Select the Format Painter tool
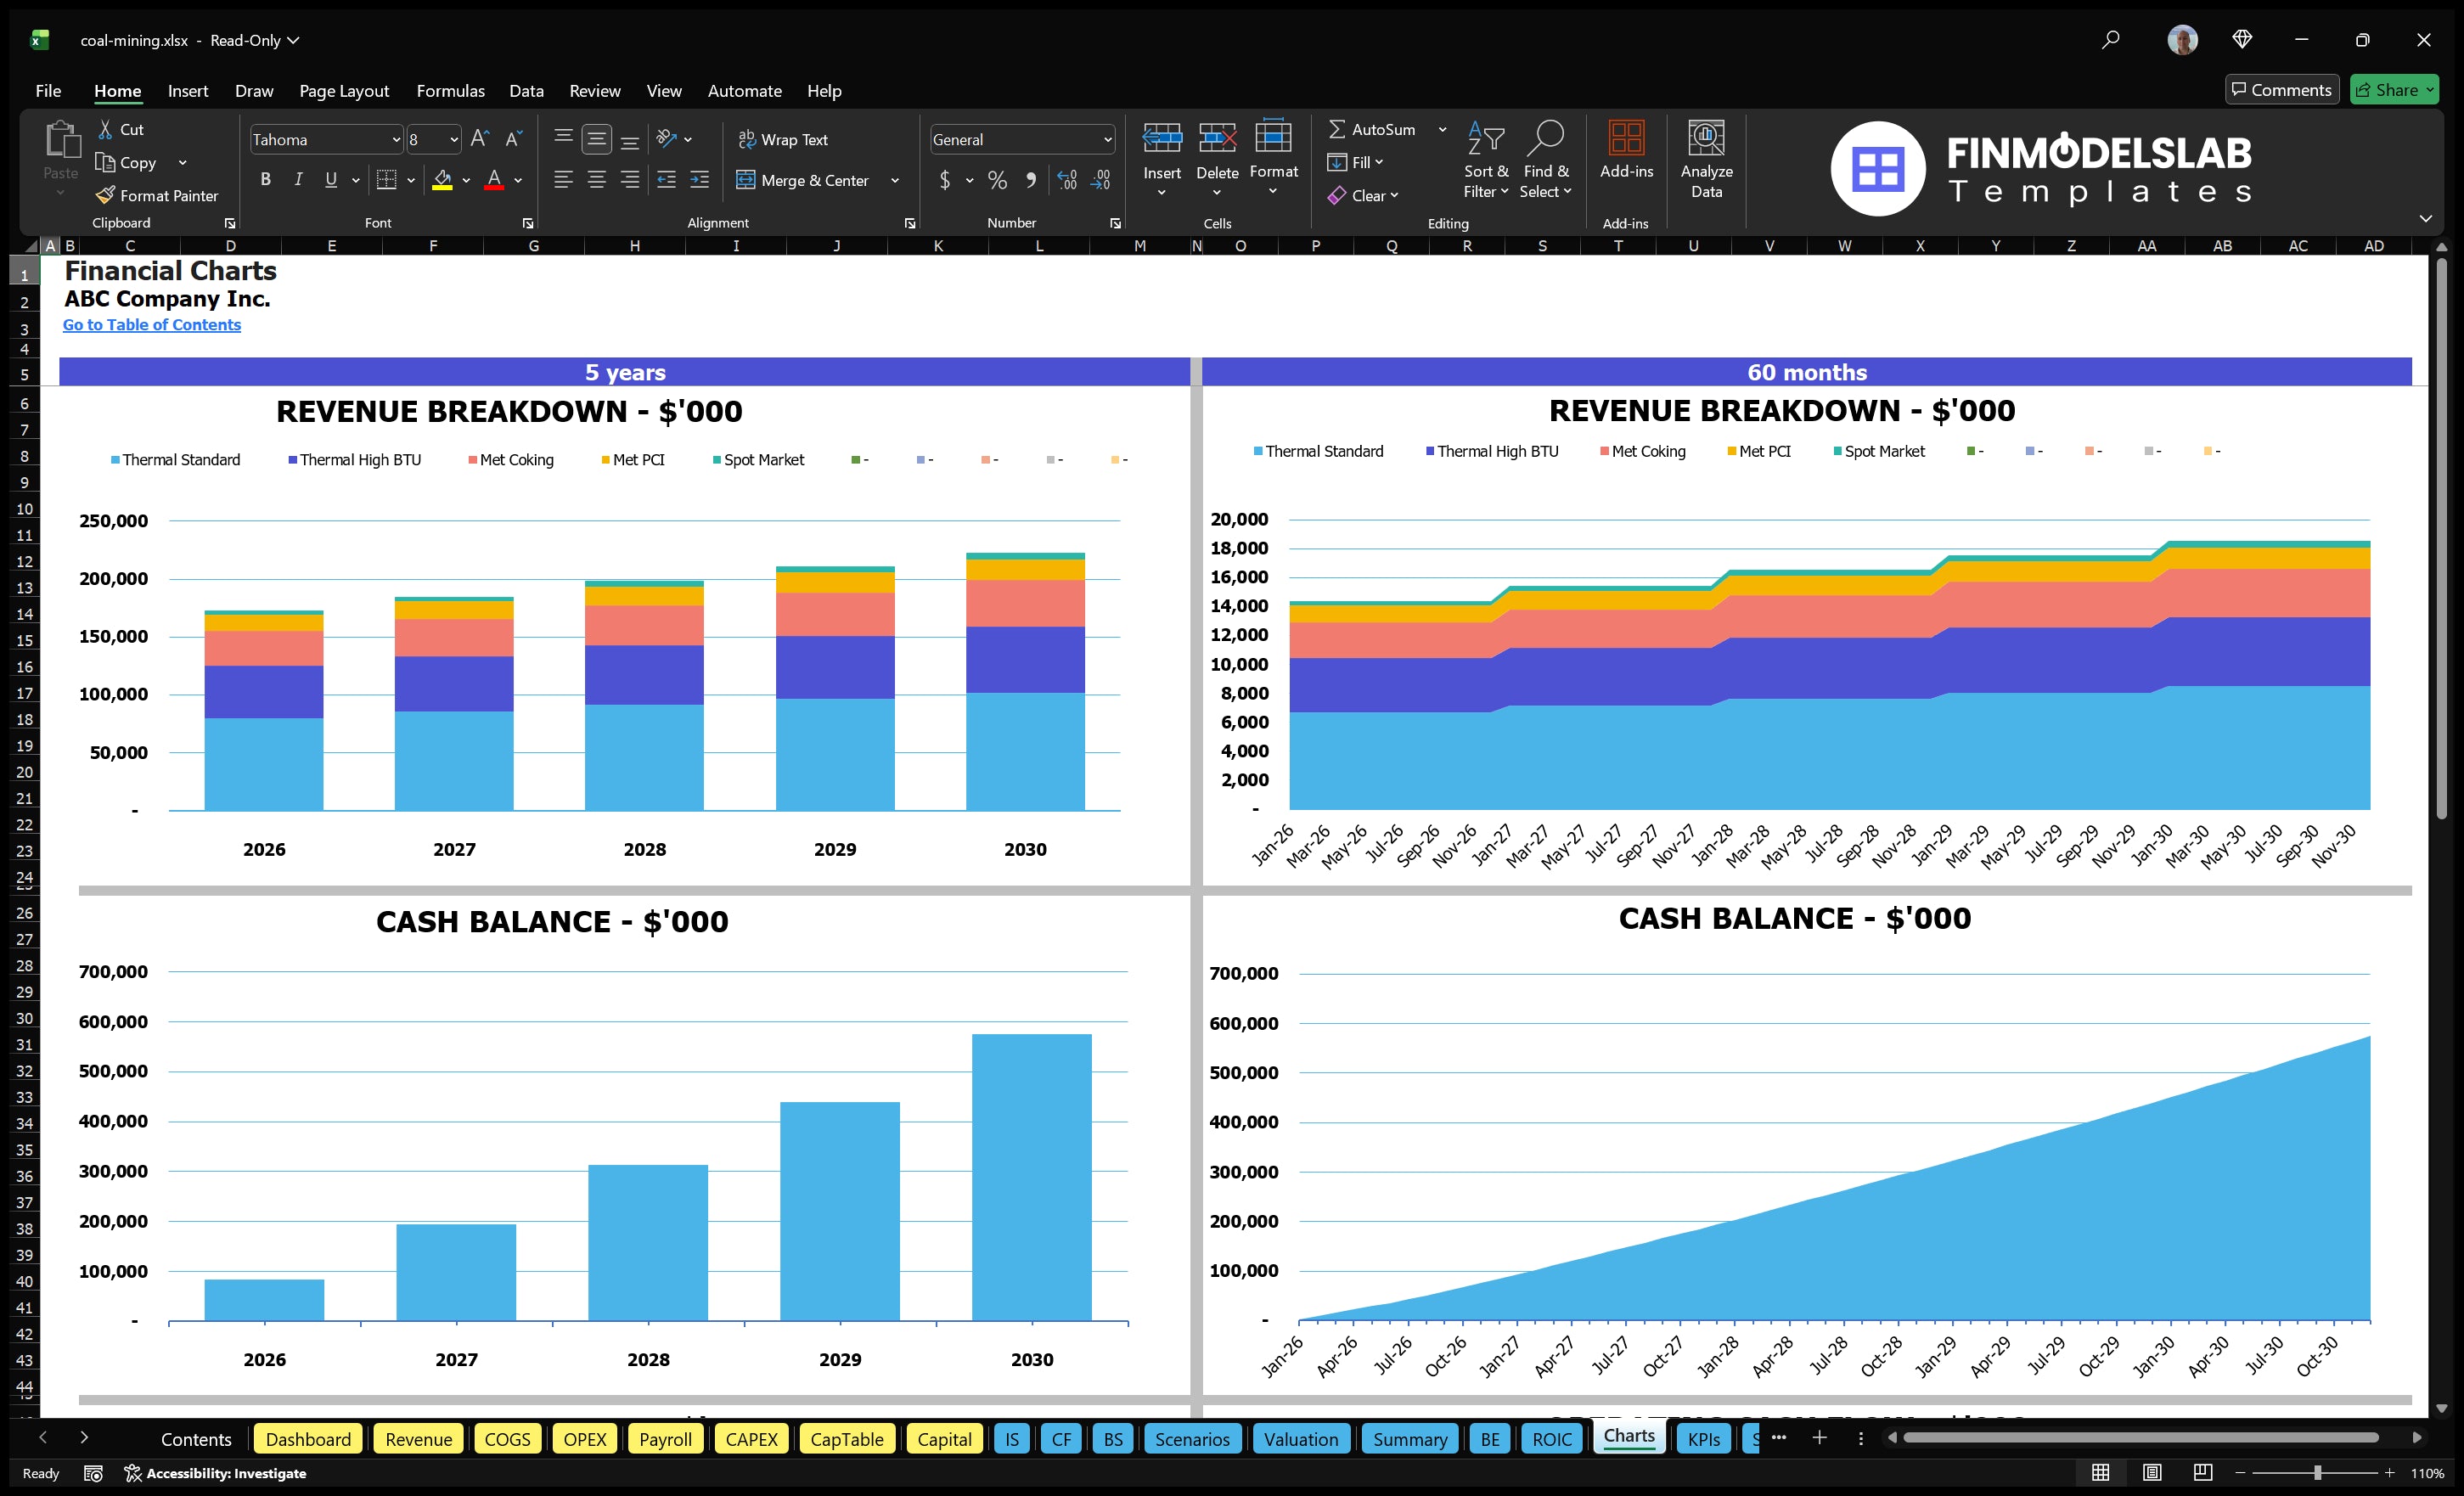Screen dimensions: 2464x1496 (157, 195)
